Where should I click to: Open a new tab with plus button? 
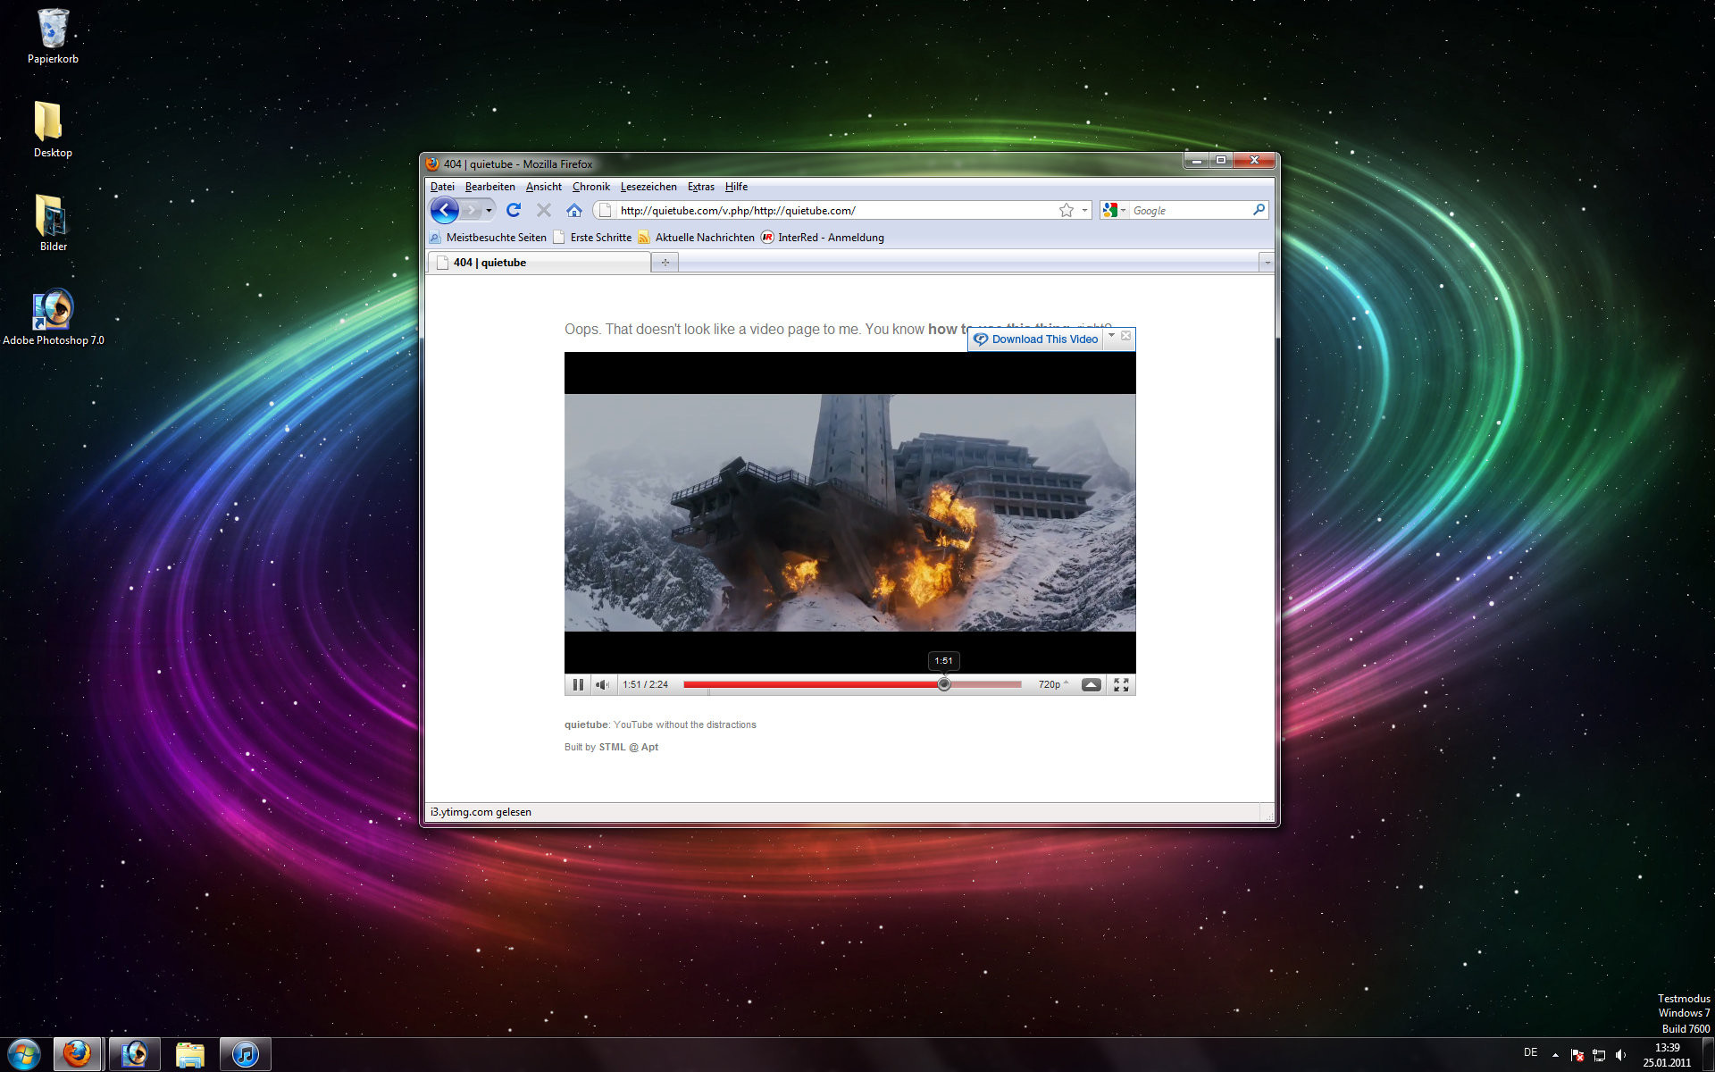665,262
